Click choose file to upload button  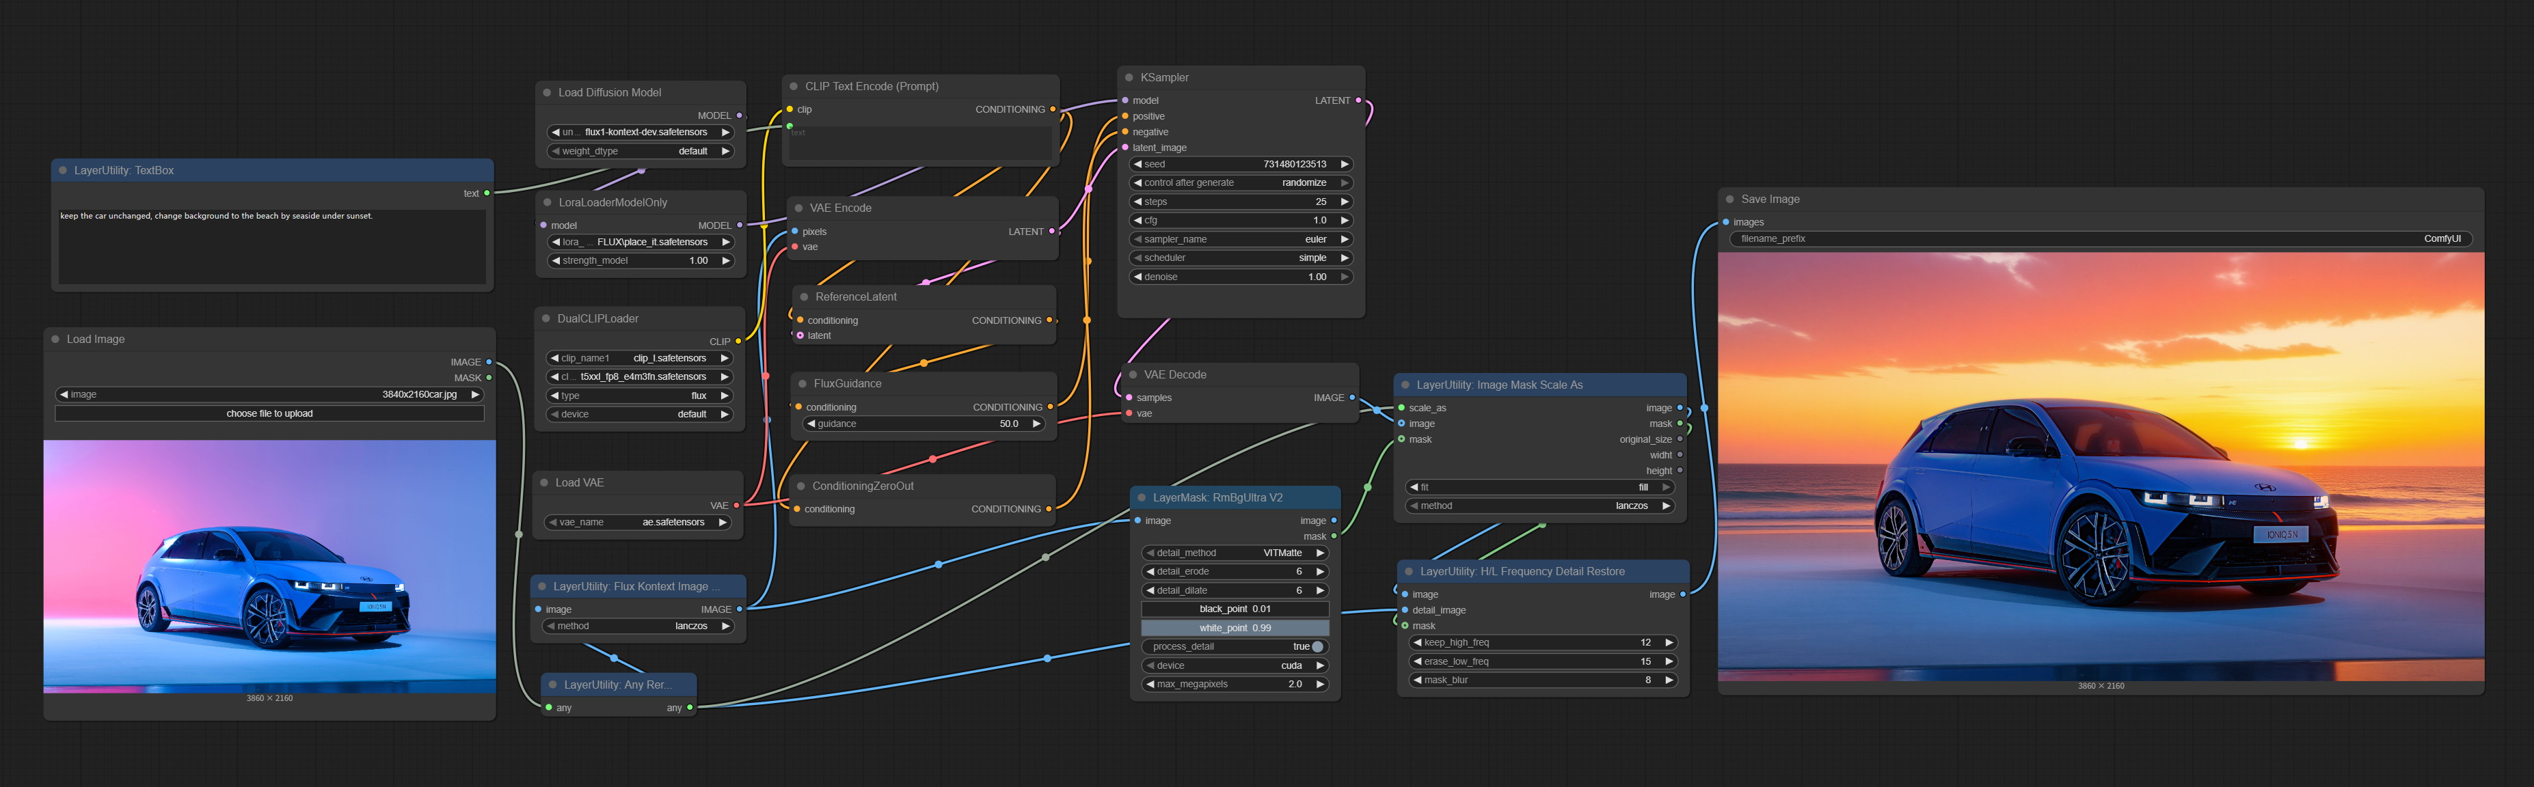pos(269,413)
